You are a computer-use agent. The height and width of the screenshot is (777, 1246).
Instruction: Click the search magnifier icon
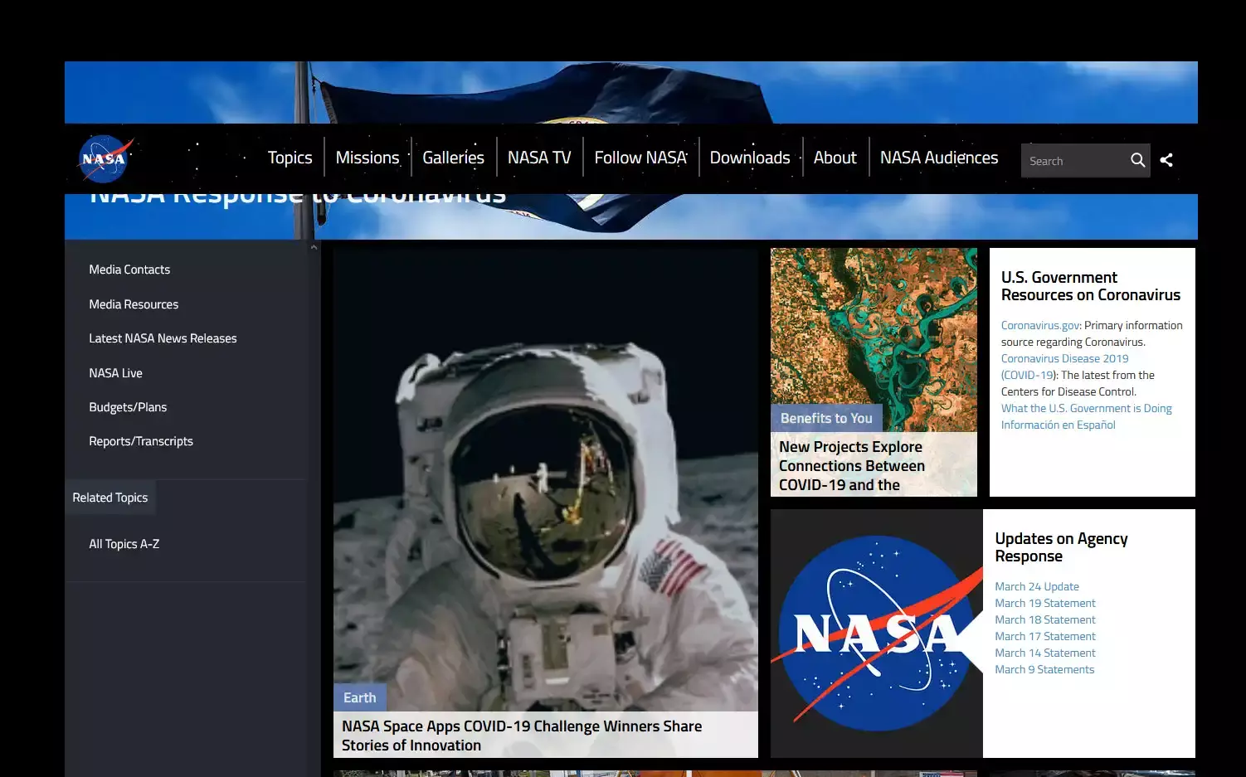pos(1137,160)
